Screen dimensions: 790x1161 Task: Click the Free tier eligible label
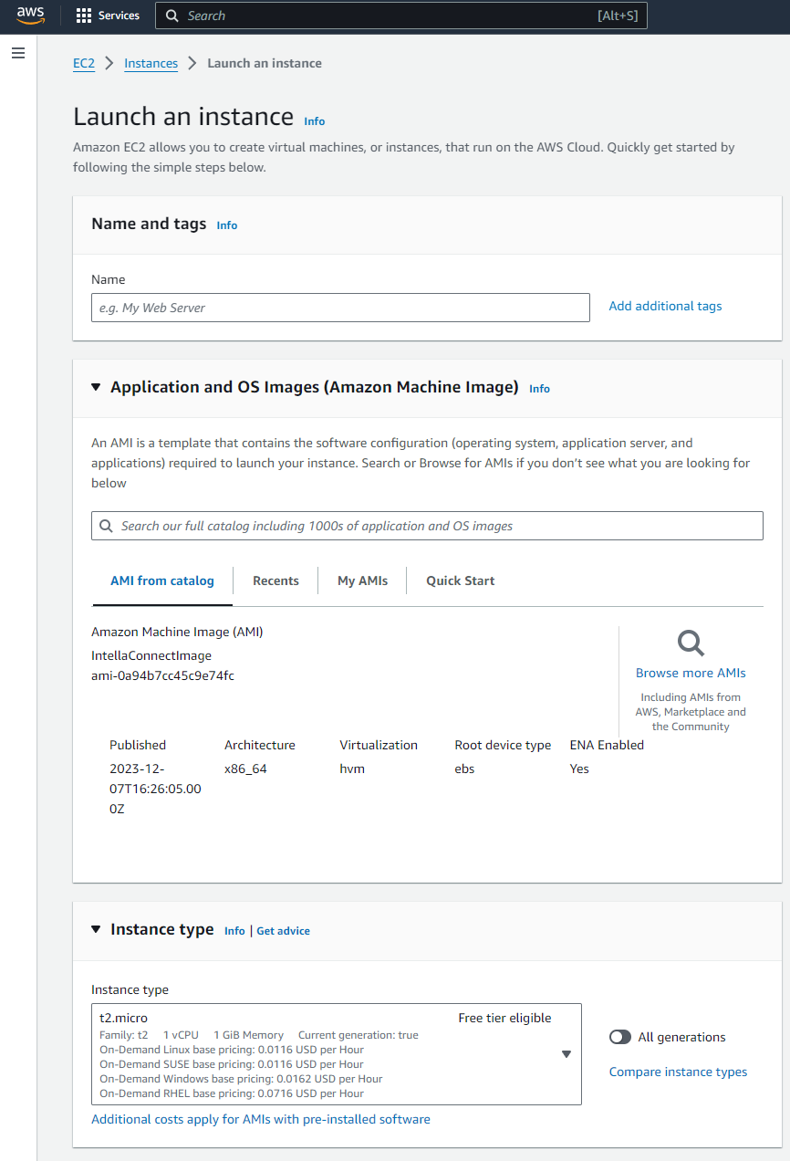point(504,1018)
